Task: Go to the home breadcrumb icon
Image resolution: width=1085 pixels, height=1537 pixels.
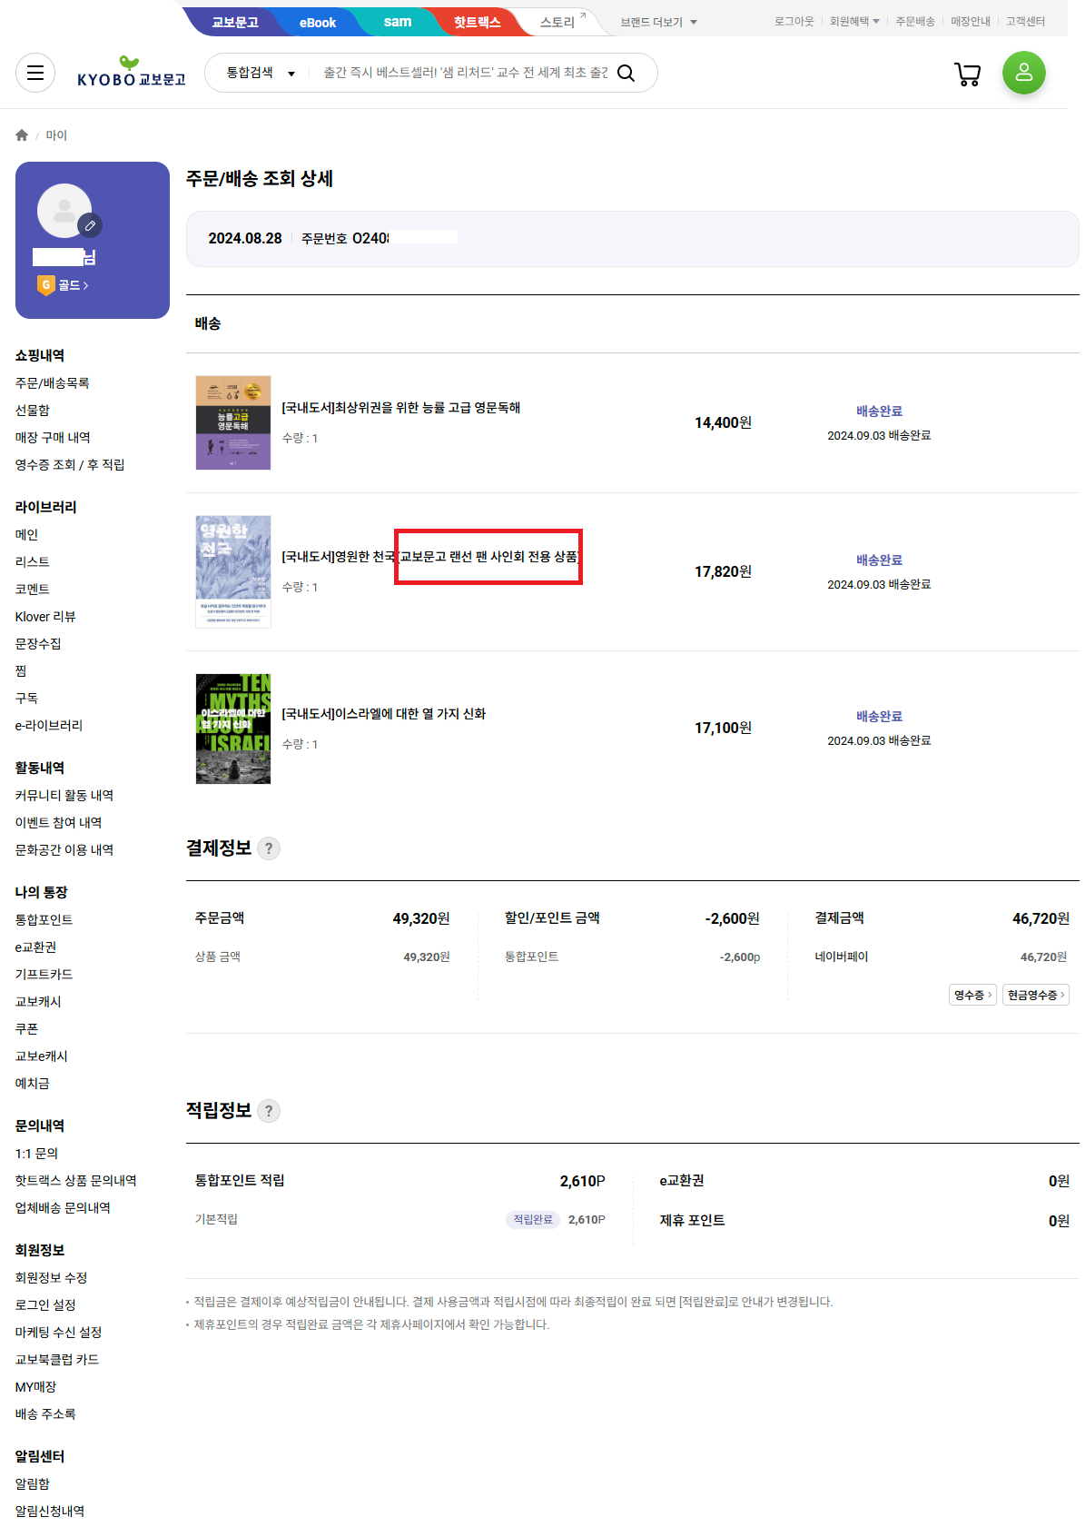Action: click(22, 135)
